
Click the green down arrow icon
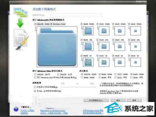point(20,23)
